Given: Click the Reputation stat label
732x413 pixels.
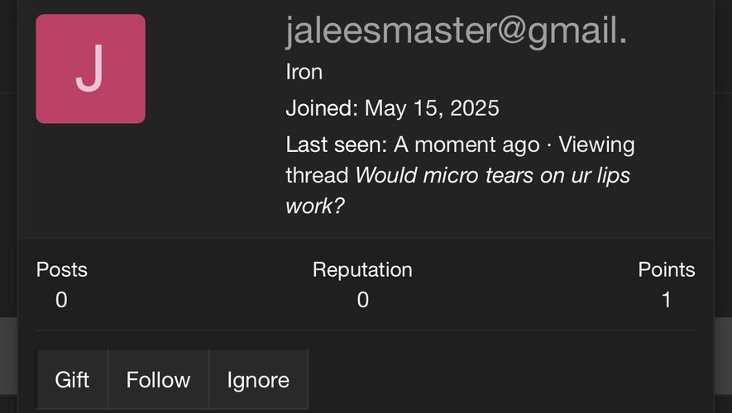Looking at the screenshot, I should click(362, 270).
